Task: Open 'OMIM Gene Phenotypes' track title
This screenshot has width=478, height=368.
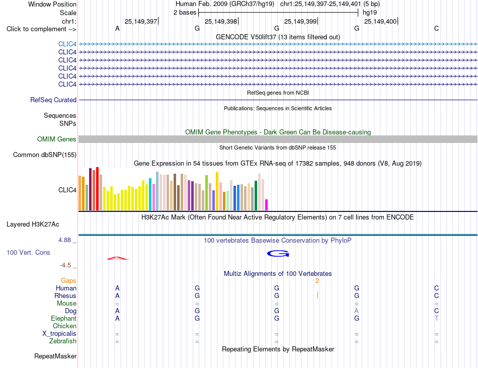Action: [x=278, y=132]
